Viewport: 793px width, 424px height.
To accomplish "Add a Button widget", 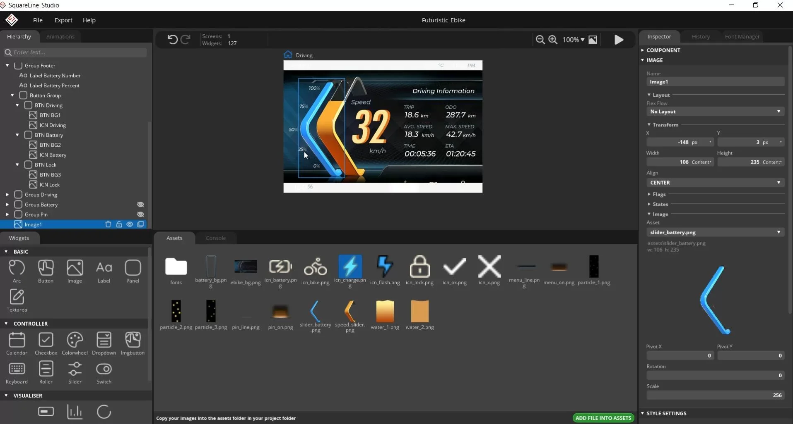I will tap(46, 271).
